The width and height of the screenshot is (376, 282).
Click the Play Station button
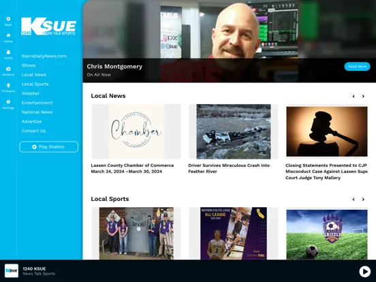[x=49, y=146]
